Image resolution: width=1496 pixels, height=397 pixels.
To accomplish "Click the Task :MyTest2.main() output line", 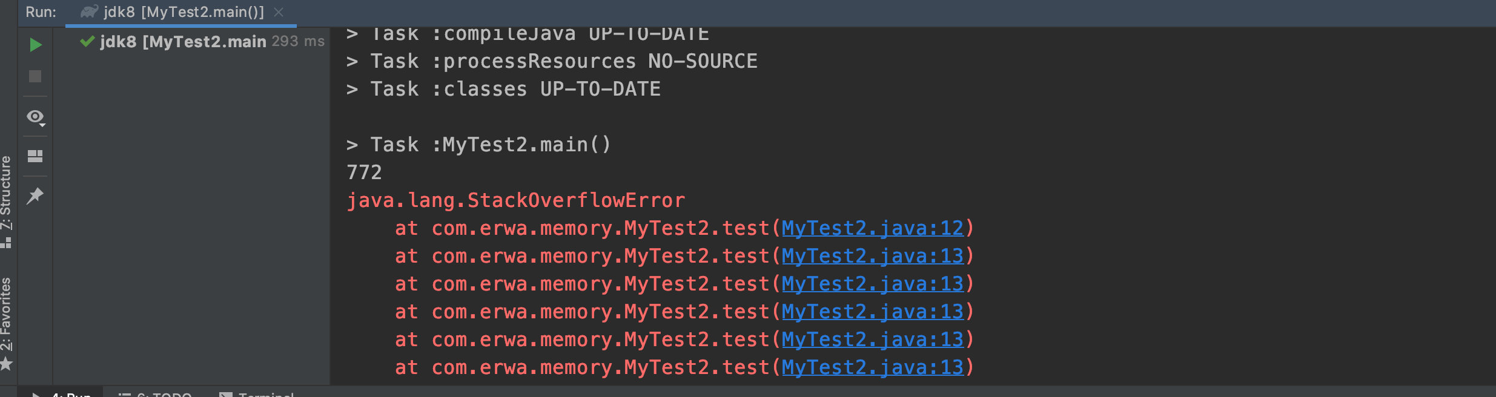I will point(478,145).
